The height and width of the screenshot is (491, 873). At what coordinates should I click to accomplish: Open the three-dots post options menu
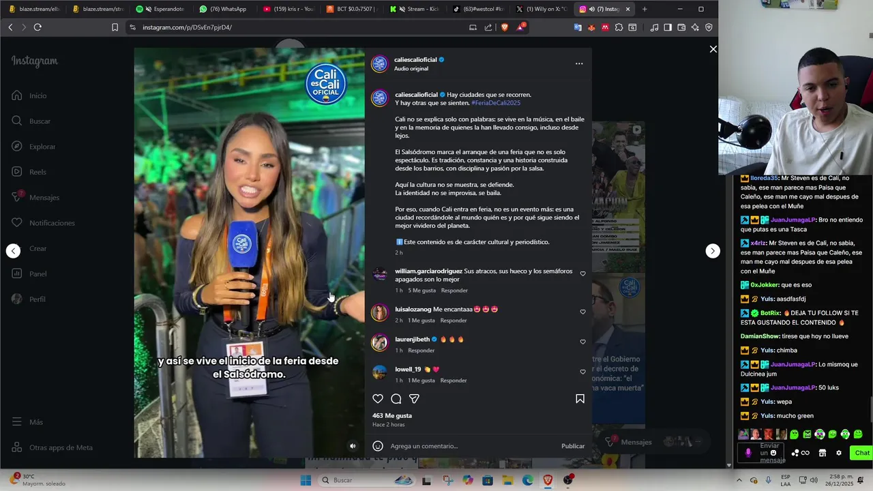coord(579,63)
